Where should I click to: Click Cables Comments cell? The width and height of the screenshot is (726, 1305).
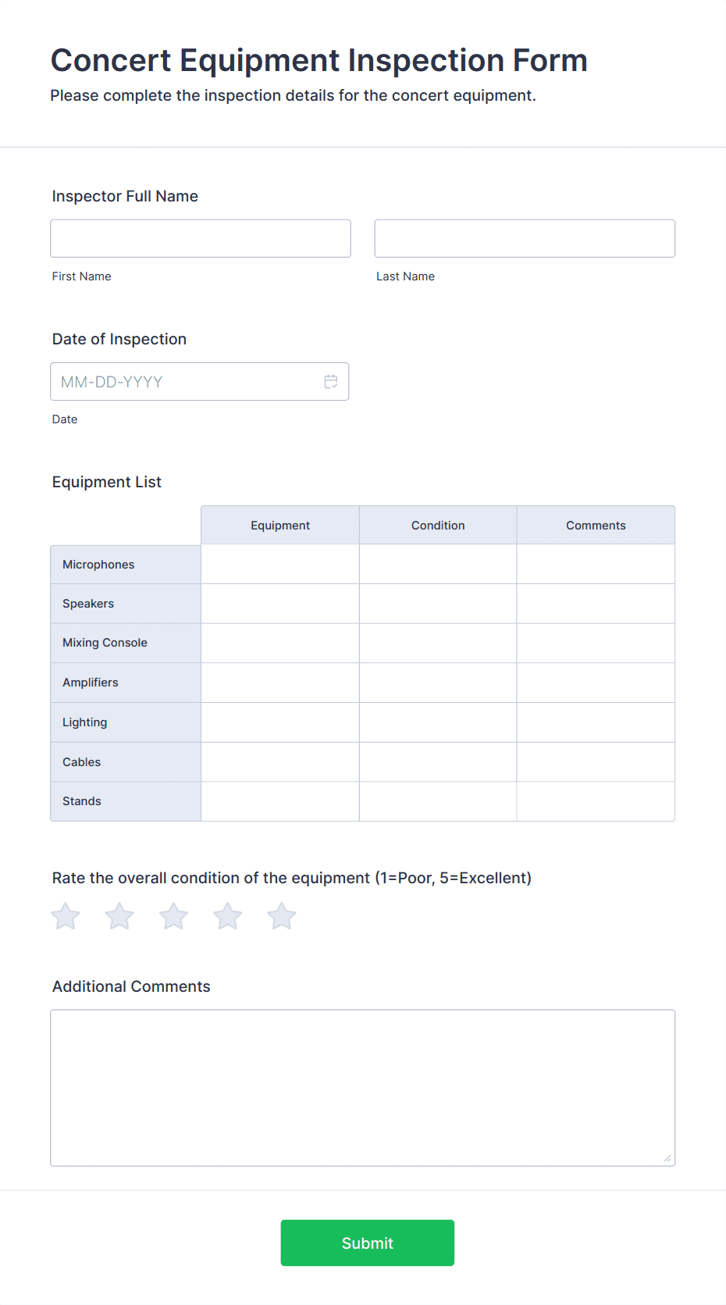pos(596,762)
